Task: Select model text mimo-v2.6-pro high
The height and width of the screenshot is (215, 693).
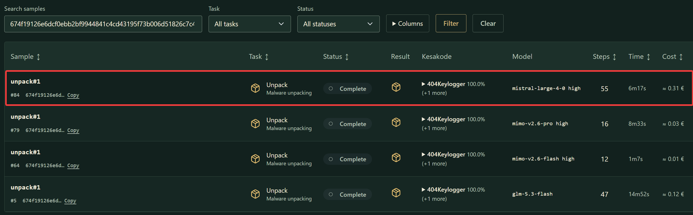Action: click(x=540, y=124)
